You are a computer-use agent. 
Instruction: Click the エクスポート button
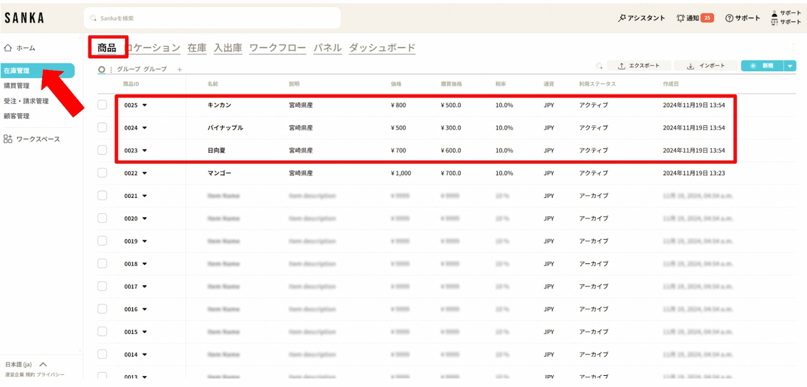pos(639,66)
